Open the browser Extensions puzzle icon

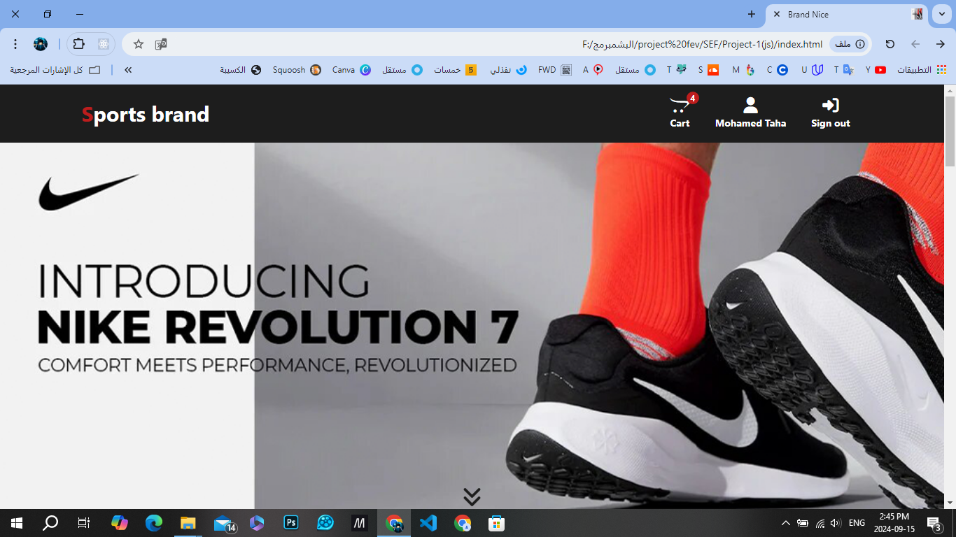[x=79, y=44]
